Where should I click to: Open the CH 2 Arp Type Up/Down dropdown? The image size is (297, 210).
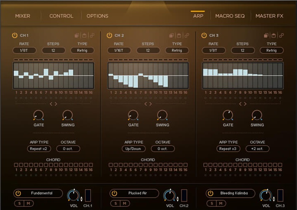pos(134,149)
